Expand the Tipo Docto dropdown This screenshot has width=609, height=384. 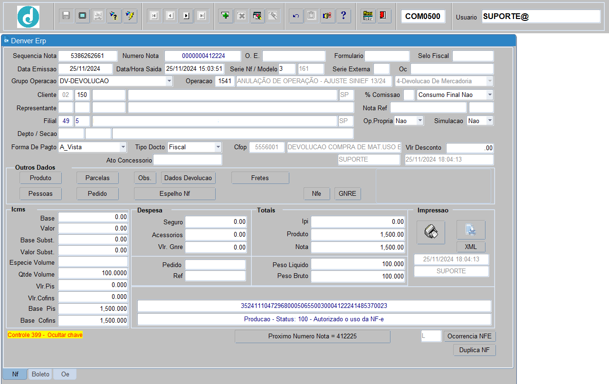[218, 147]
